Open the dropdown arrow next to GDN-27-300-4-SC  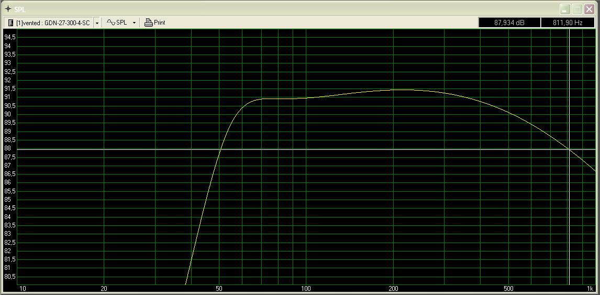pyautogui.click(x=97, y=23)
